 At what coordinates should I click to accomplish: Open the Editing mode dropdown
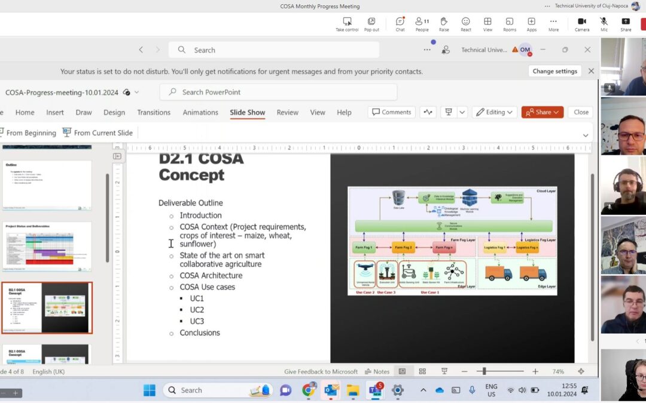click(494, 112)
